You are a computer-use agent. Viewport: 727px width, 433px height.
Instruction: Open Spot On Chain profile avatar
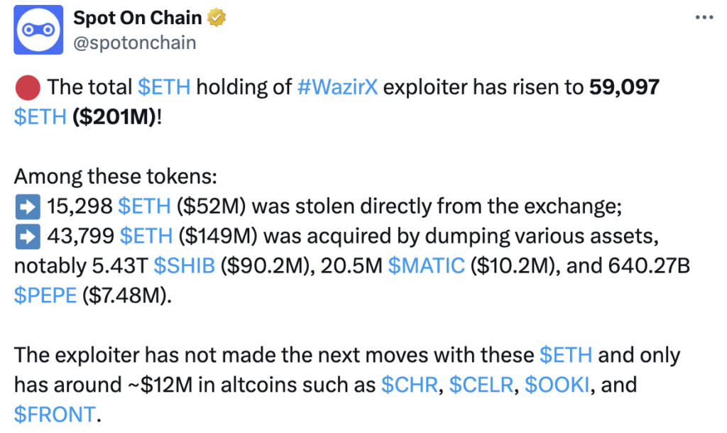(x=38, y=30)
